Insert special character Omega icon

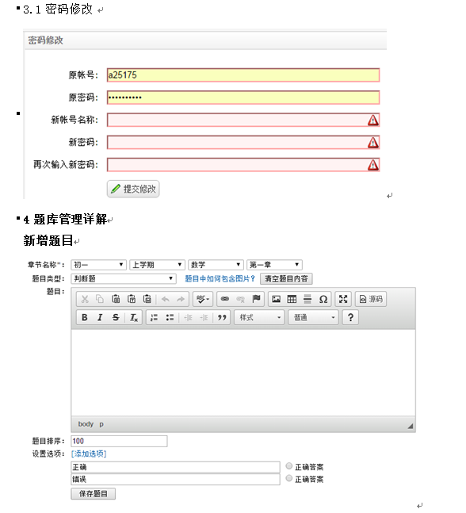pos(323,299)
